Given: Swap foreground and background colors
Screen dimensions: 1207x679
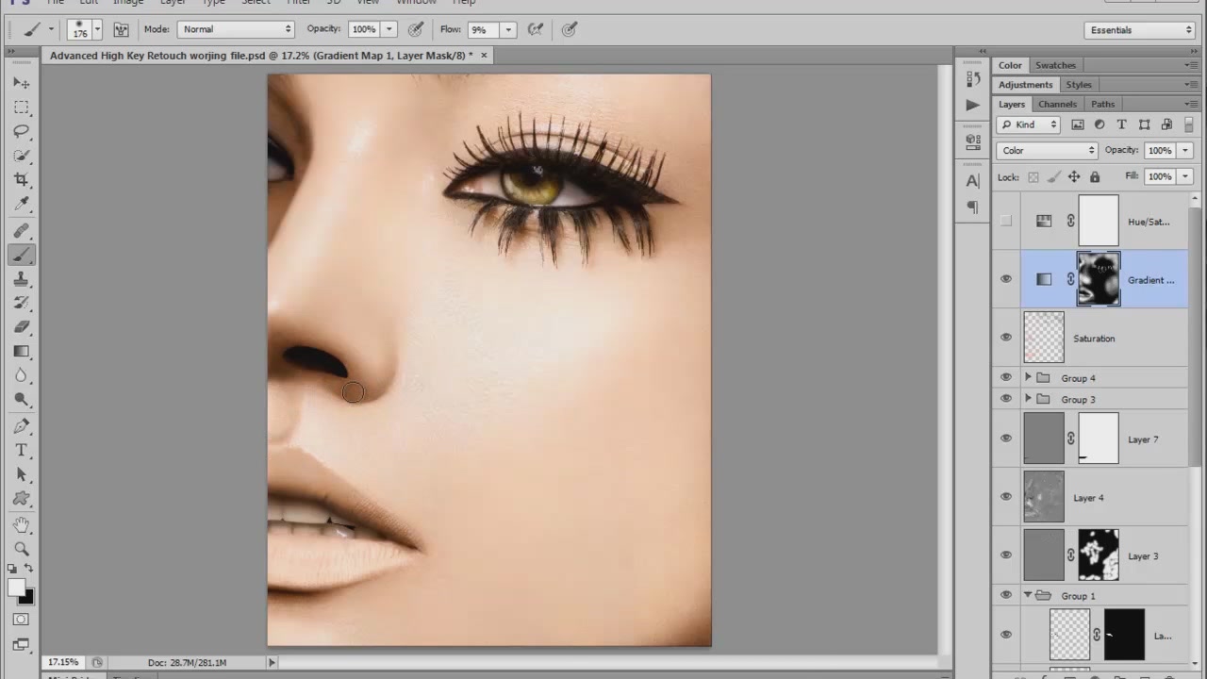Looking at the screenshot, I should pos(29,569).
